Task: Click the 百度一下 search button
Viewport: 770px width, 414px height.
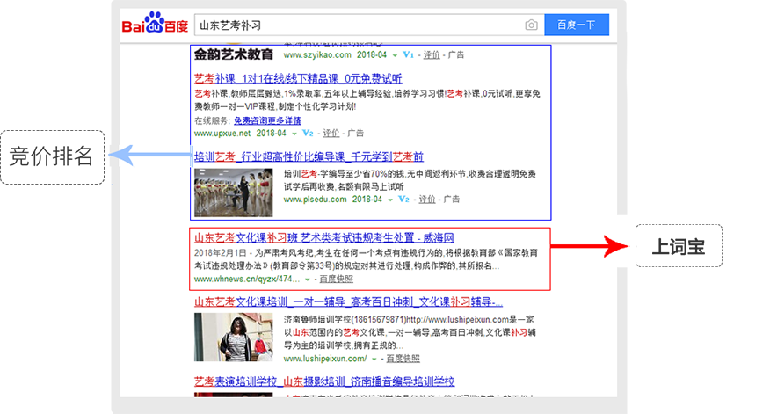Action: point(577,25)
